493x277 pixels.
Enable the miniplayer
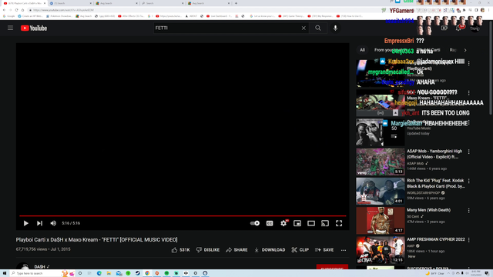pos(297,223)
